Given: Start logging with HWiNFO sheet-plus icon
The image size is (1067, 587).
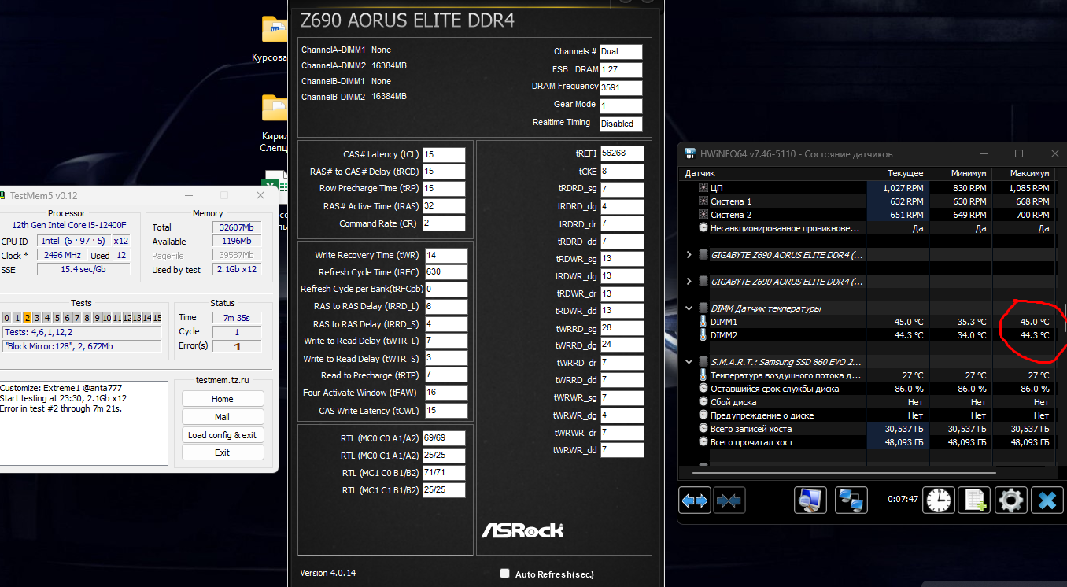Looking at the screenshot, I should (x=975, y=500).
